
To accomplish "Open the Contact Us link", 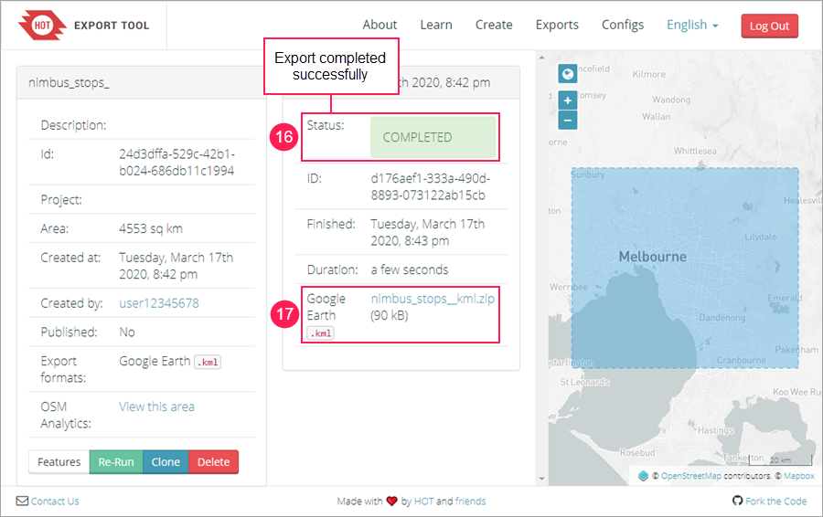I will click(55, 501).
